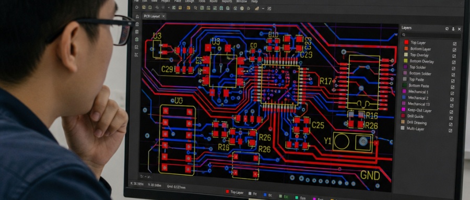Open the Route menu
The image size is (470, 200).
tap(214, 1)
